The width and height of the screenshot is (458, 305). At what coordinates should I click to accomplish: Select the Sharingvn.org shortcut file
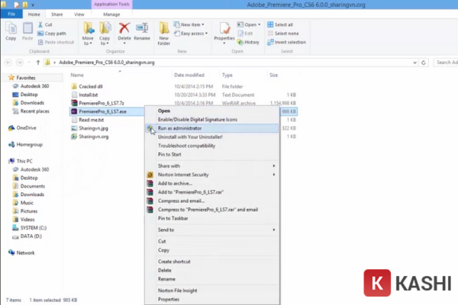pos(93,136)
